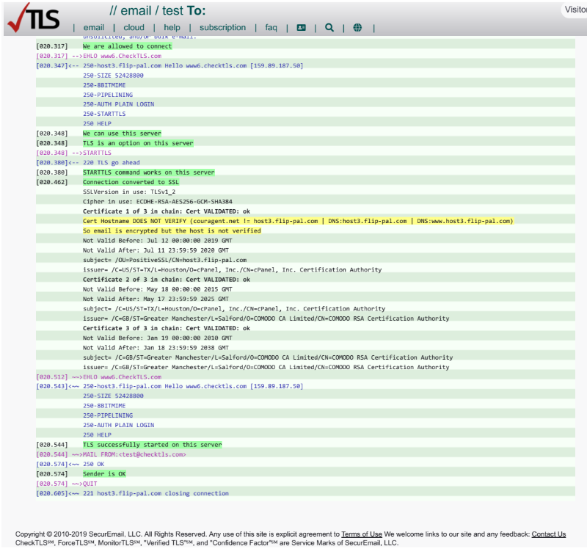Open the Contact Us link
This screenshot has height=549, width=587.
548,534
